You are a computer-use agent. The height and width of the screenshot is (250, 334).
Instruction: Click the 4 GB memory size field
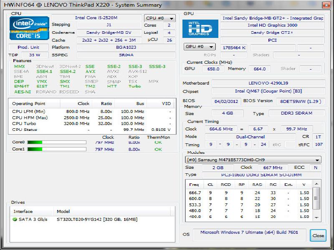pyautogui.click(x=228, y=113)
